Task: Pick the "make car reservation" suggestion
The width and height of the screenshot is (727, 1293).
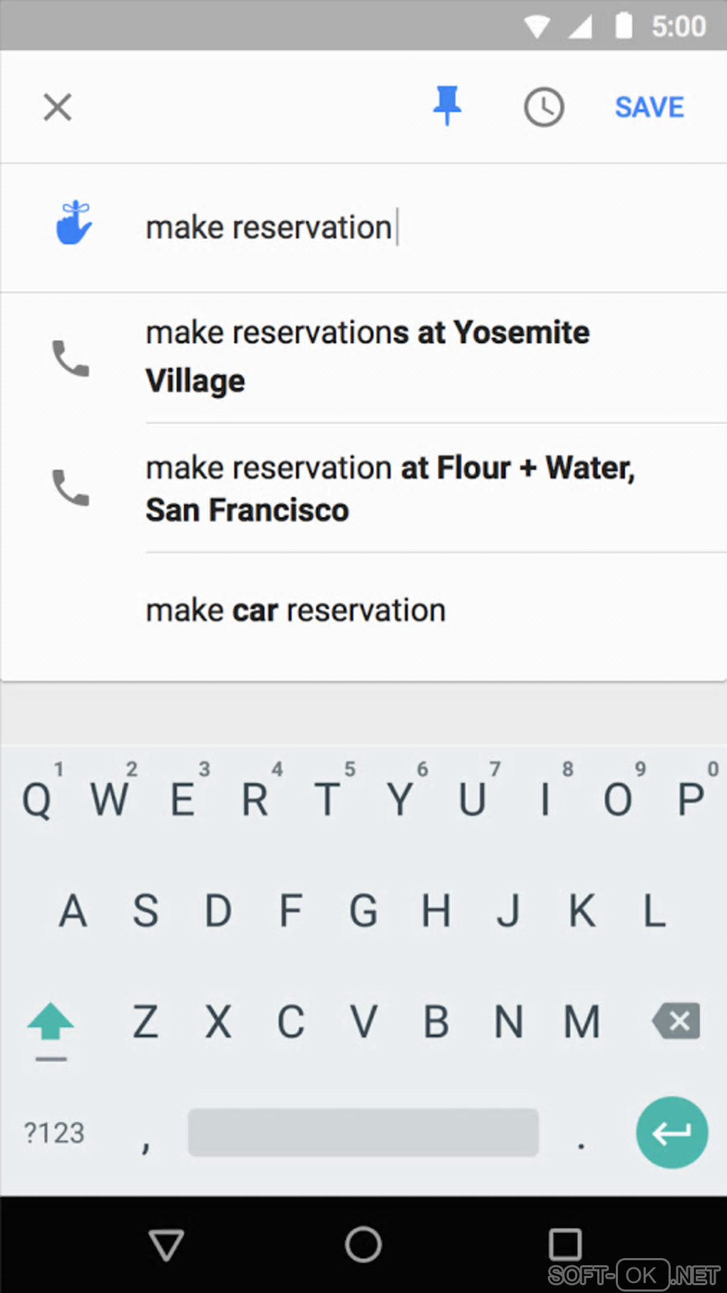Action: 296,611
